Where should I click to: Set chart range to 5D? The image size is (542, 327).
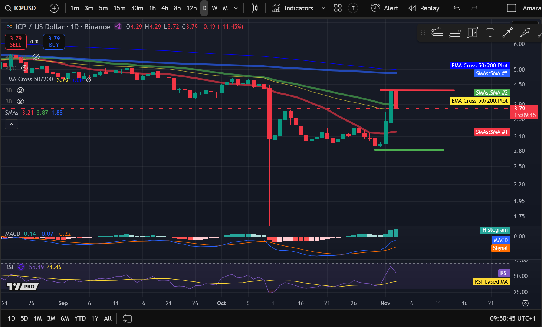pyautogui.click(x=24, y=318)
